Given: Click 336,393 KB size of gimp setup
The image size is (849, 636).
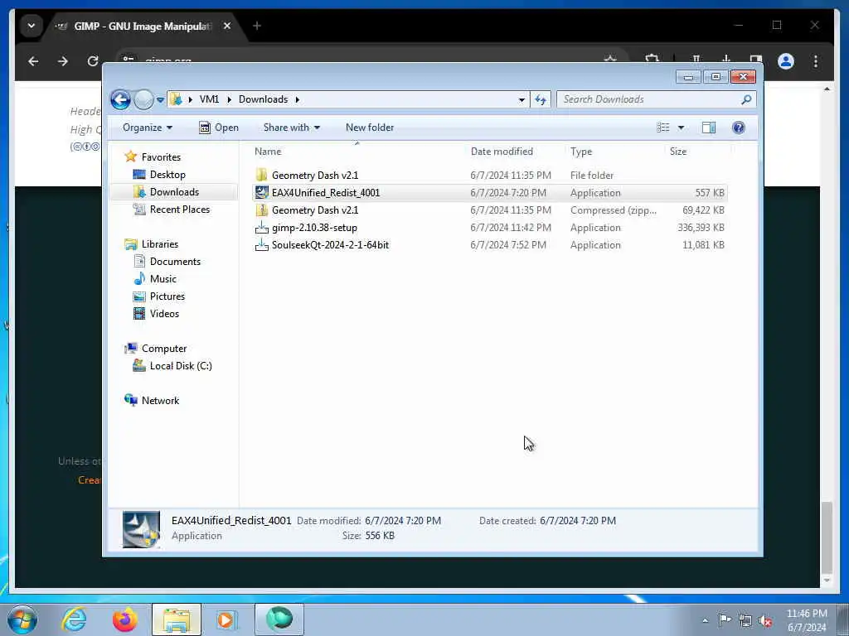Looking at the screenshot, I should (x=701, y=228).
